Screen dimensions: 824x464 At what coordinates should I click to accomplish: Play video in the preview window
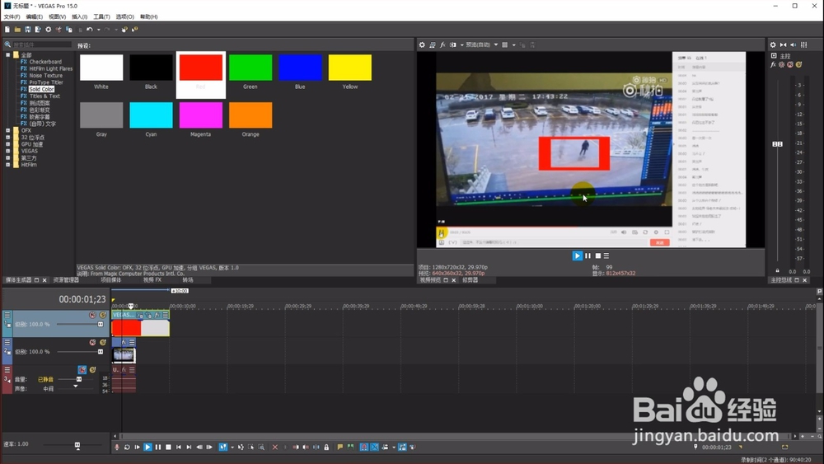coord(577,256)
